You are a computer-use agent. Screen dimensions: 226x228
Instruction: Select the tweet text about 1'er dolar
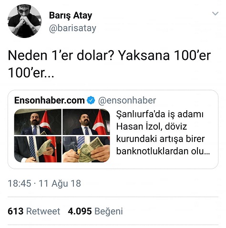point(109,64)
